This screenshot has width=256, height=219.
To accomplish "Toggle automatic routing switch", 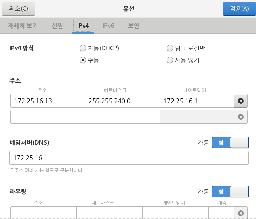I will point(230,192).
